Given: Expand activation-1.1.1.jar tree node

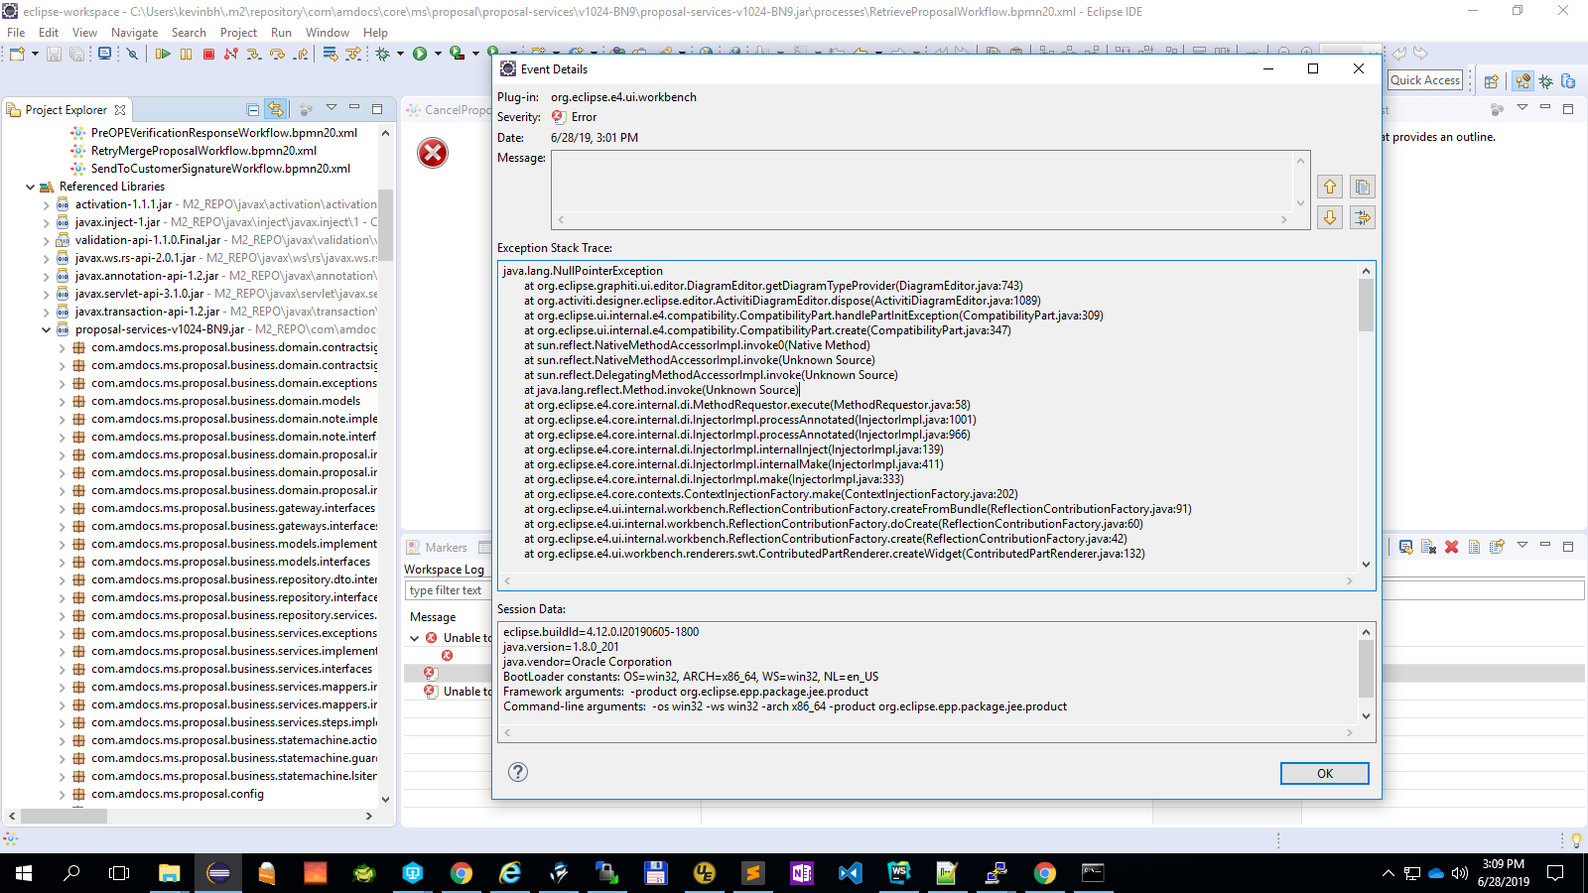Looking at the screenshot, I should click(46, 204).
